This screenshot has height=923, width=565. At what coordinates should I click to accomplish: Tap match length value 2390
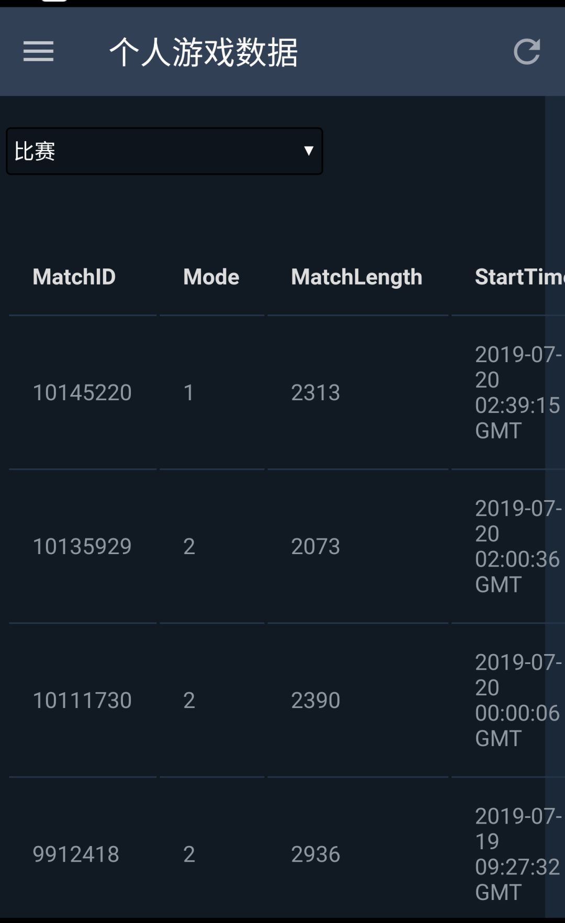315,700
